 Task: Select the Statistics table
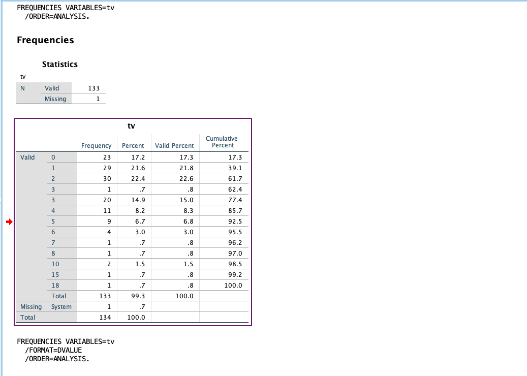61,93
